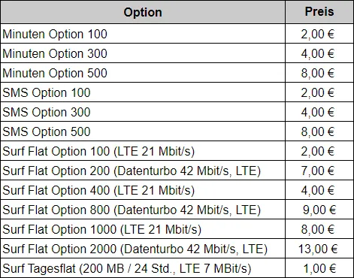Click the Surf Tagesflat row

(177, 268)
